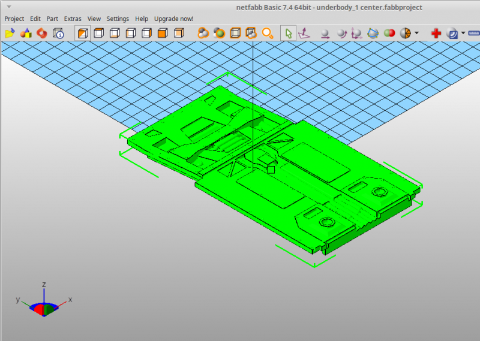The height and width of the screenshot is (341, 480).
Task: Open the Extras menu
Action: point(73,19)
